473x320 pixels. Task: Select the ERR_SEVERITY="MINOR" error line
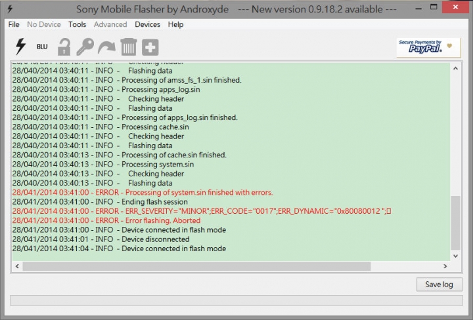(x=202, y=211)
